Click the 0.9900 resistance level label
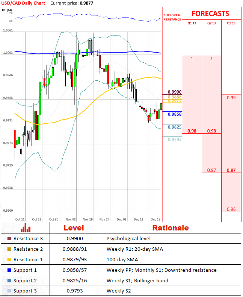 point(175,92)
